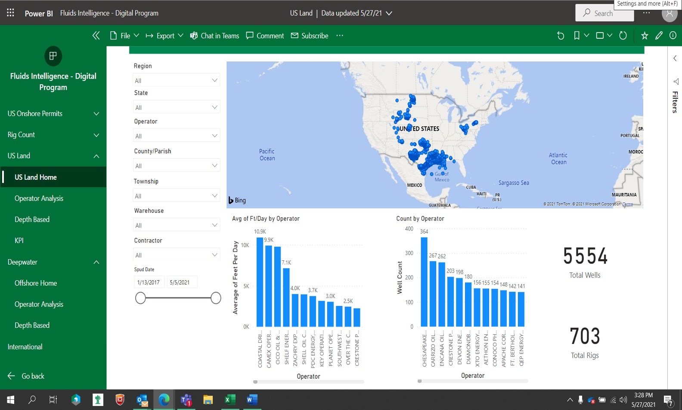Collapse the navigation pane double-chevron
Screen dimensions: 682x410
pyautogui.click(x=96, y=36)
